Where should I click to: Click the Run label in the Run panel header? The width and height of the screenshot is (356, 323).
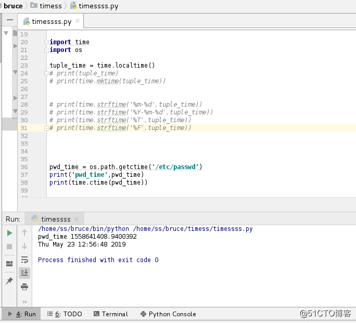click(x=13, y=219)
